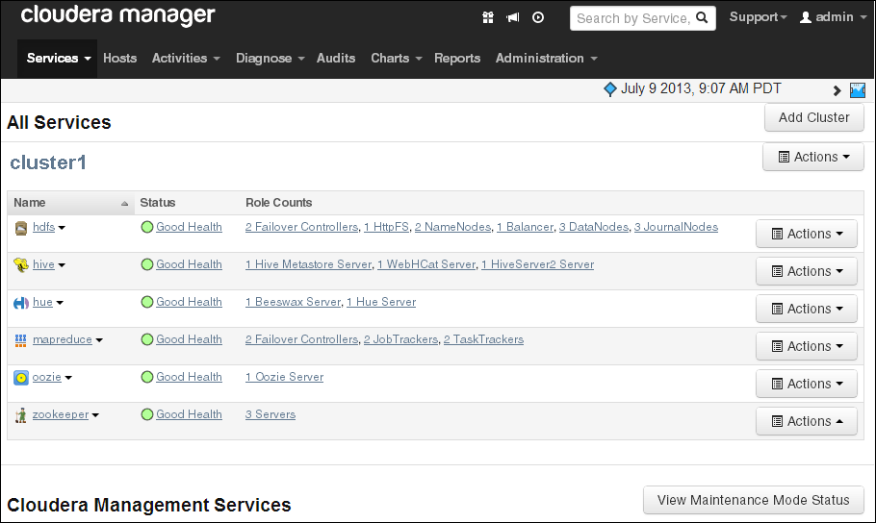
Task: Expand the oozie name dropdown arrow
Action: 68,378
